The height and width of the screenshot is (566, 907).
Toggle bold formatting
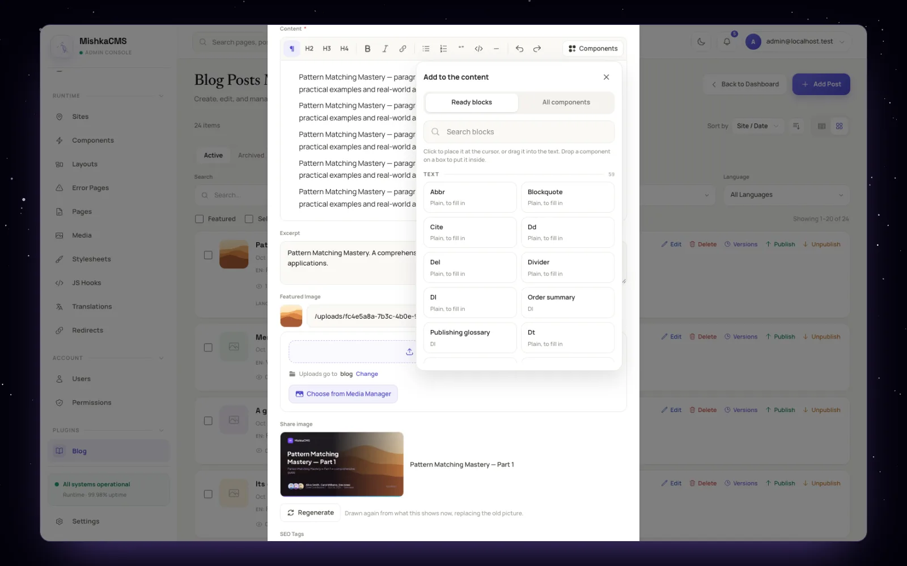tap(367, 49)
